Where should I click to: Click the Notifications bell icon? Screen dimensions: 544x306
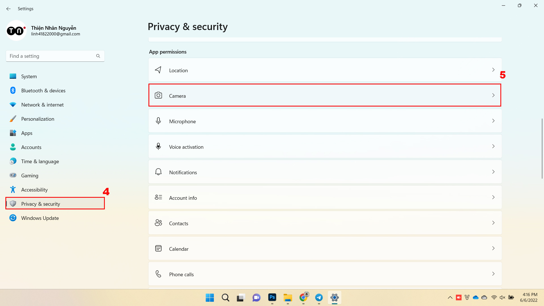point(158,172)
